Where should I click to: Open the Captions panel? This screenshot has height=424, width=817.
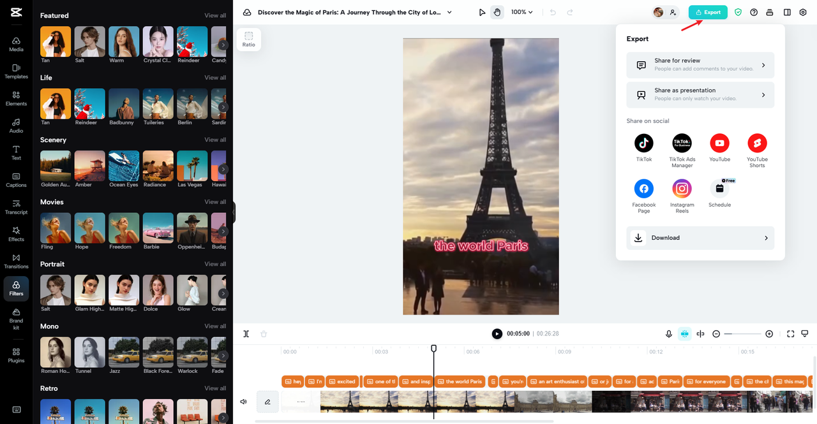[x=16, y=180]
